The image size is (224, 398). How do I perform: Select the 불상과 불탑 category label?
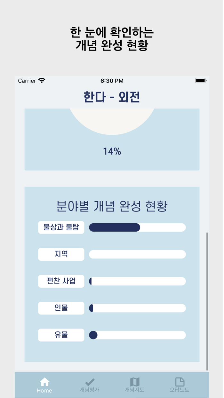61,227
